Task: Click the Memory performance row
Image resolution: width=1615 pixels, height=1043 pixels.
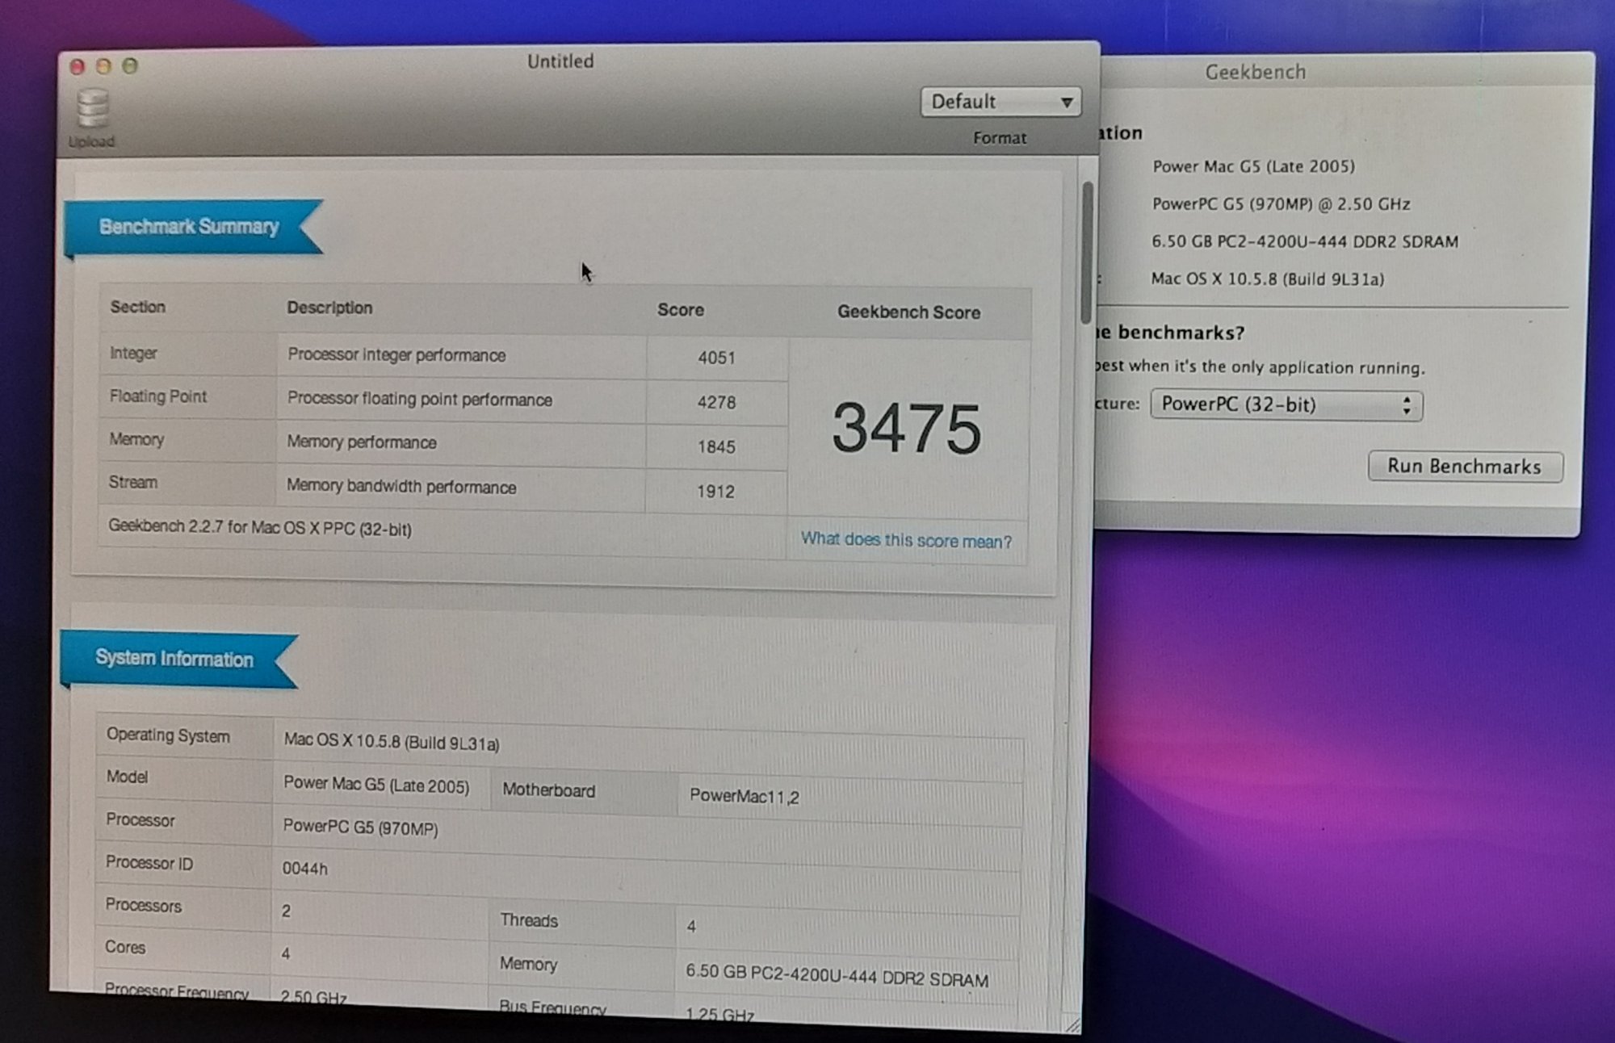Action: pos(362,442)
